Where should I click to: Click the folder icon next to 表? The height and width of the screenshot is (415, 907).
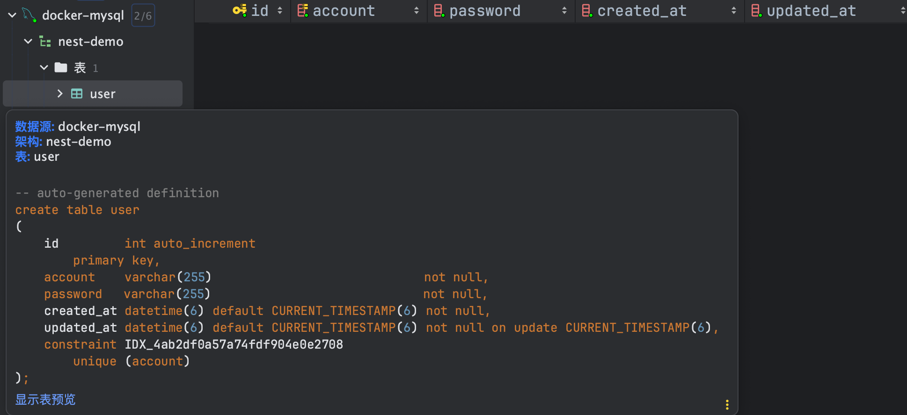61,68
